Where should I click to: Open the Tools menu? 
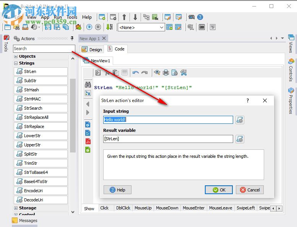pyautogui.click(x=72, y=17)
